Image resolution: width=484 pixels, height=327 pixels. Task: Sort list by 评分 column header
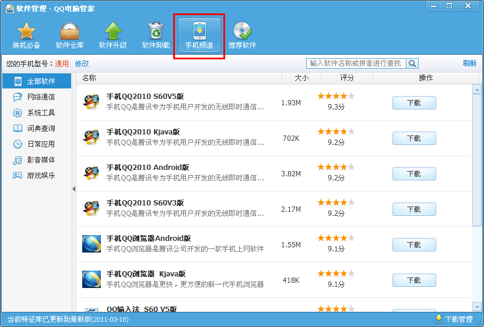click(347, 78)
